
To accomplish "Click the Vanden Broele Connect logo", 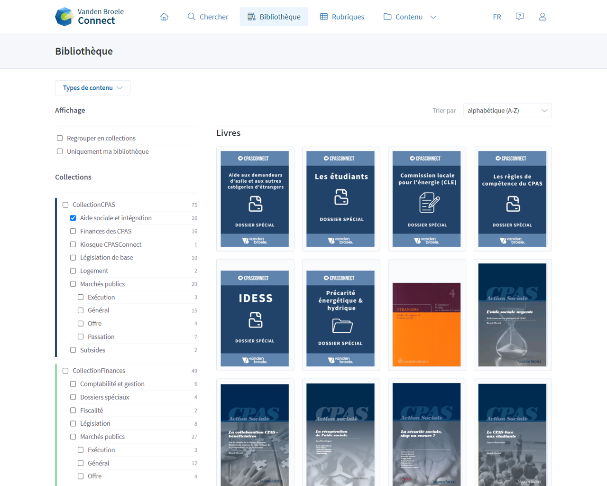I will [x=89, y=17].
